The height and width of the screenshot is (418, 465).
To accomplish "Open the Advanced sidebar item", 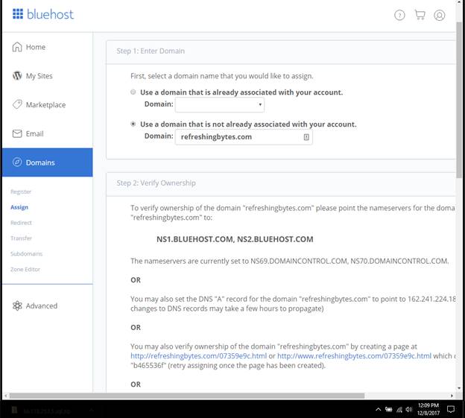I will (48, 305).
